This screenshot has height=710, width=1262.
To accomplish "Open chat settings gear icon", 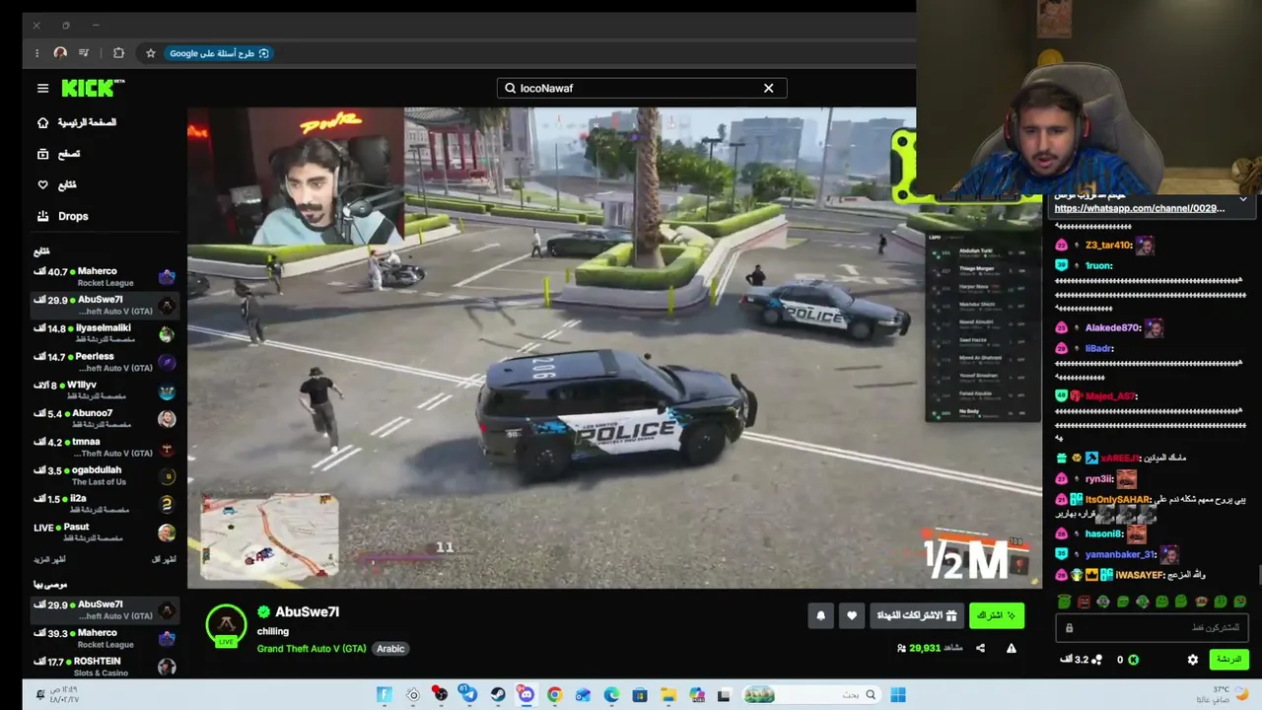I will pyautogui.click(x=1193, y=660).
